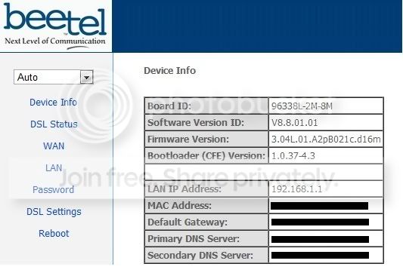Click the Device Info page heading
The image size is (403, 276).
(169, 70)
